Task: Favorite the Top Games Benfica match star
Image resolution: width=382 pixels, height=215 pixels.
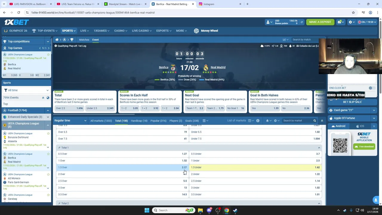Action: click(x=48, y=55)
